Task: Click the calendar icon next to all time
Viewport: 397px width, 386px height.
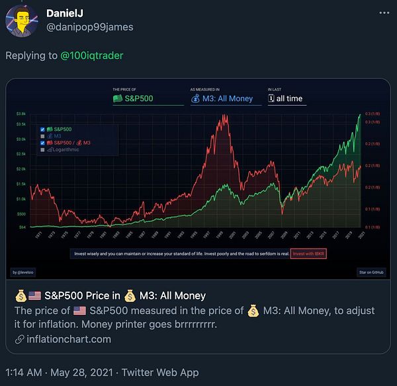Action: click(x=271, y=98)
